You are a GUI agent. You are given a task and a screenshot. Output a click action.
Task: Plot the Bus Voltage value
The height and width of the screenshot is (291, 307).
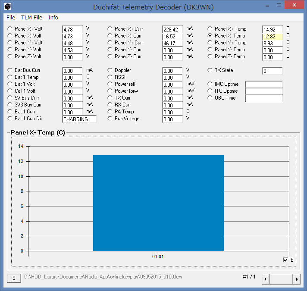point(110,119)
